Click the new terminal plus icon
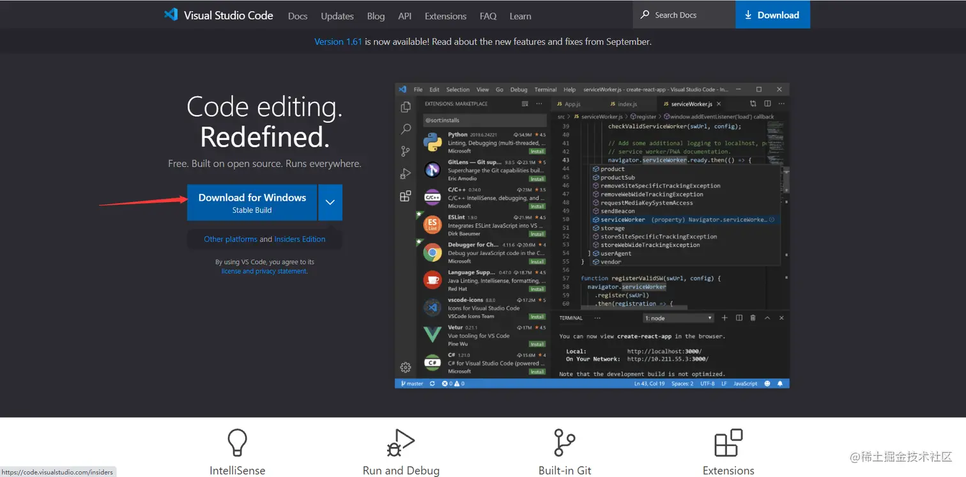Viewport: 966px width, 477px height. (x=724, y=318)
